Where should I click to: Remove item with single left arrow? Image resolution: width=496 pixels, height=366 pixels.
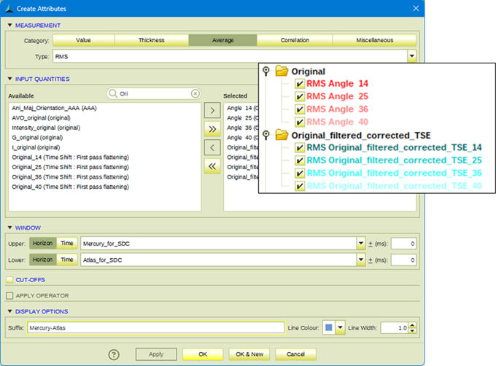[x=211, y=147]
